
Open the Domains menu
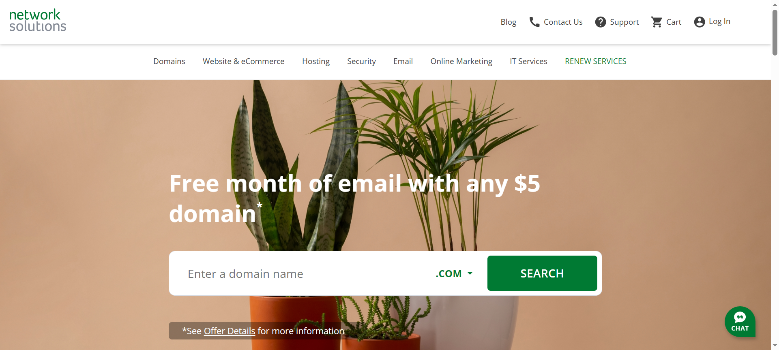pos(169,61)
